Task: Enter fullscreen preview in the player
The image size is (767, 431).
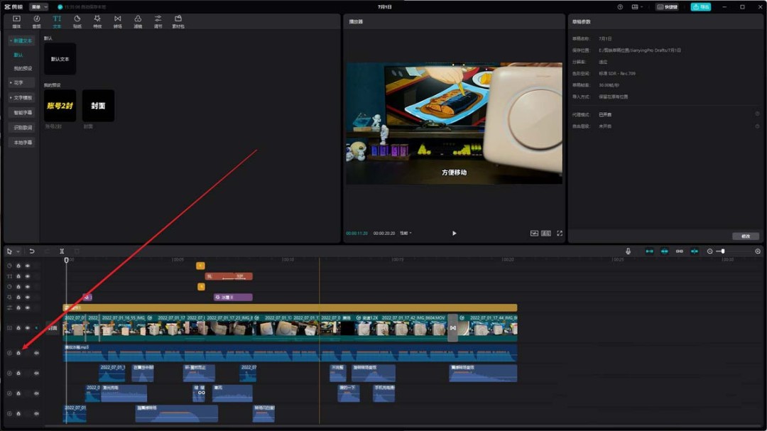Action: point(560,233)
